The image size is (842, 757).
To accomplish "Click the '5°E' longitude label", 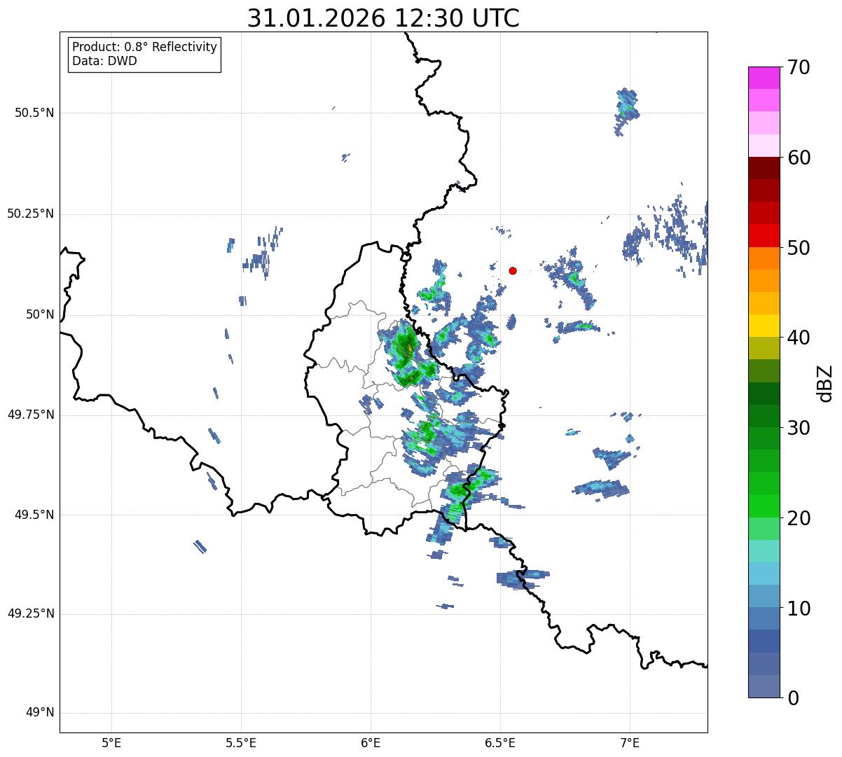I will pyautogui.click(x=111, y=742).
